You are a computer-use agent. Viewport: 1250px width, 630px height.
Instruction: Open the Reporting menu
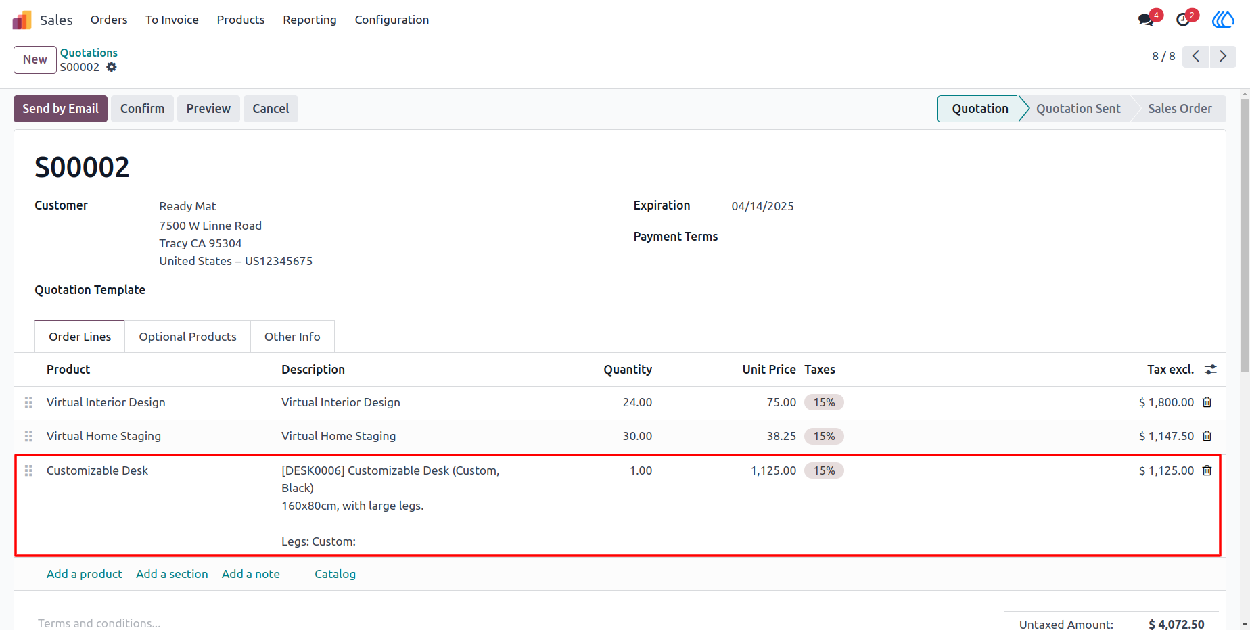click(310, 20)
